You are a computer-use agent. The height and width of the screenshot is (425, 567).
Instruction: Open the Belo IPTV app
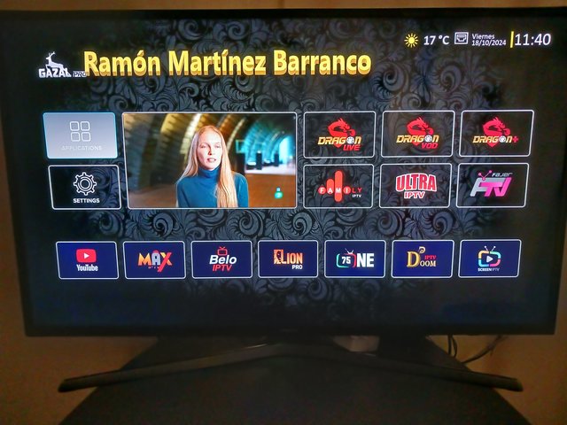(x=221, y=259)
